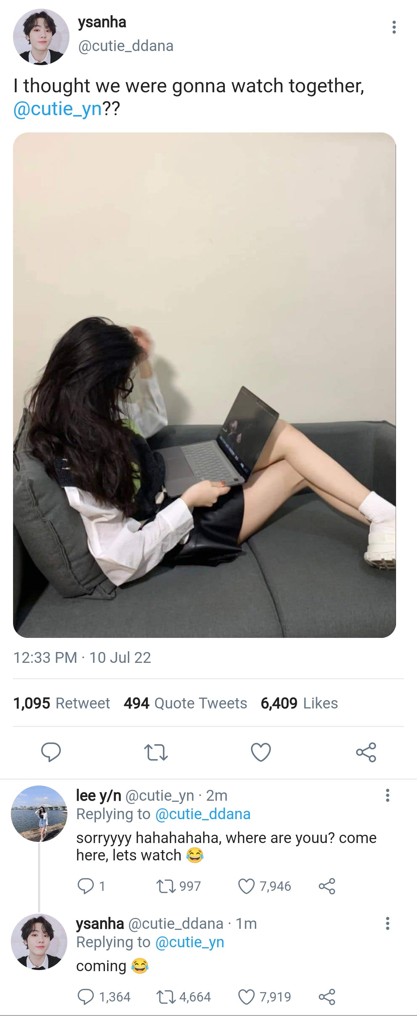417x1016 pixels.
Task: Like lee y/n's reply showing 7,946 likes
Action: click(x=247, y=886)
